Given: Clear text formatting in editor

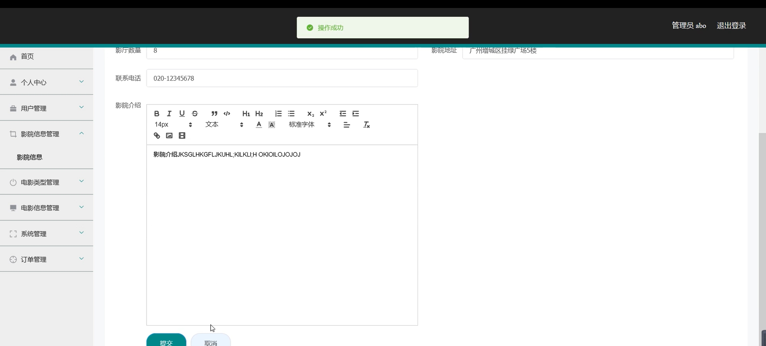Looking at the screenshot, I should (x=366, y=125).
